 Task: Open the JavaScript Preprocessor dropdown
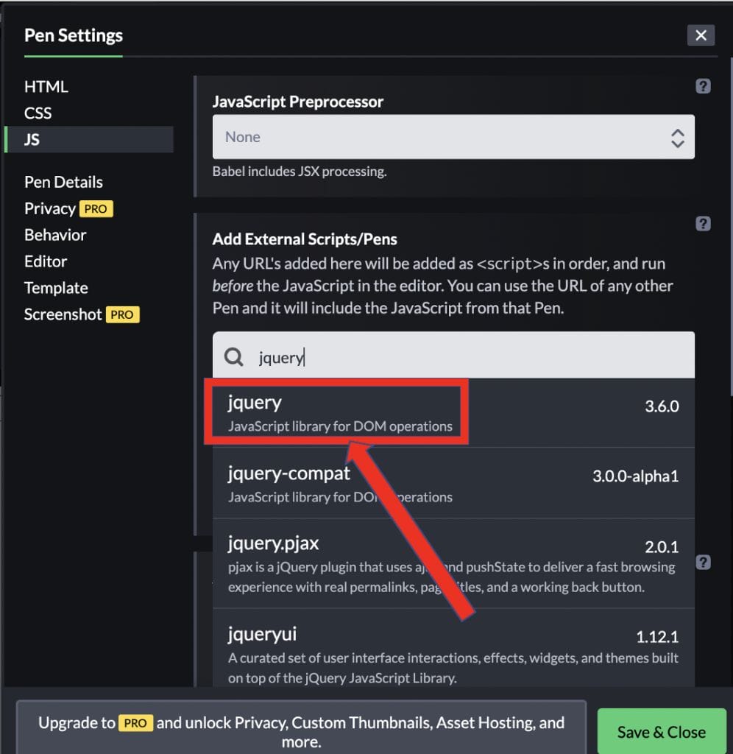pos(453,137)
